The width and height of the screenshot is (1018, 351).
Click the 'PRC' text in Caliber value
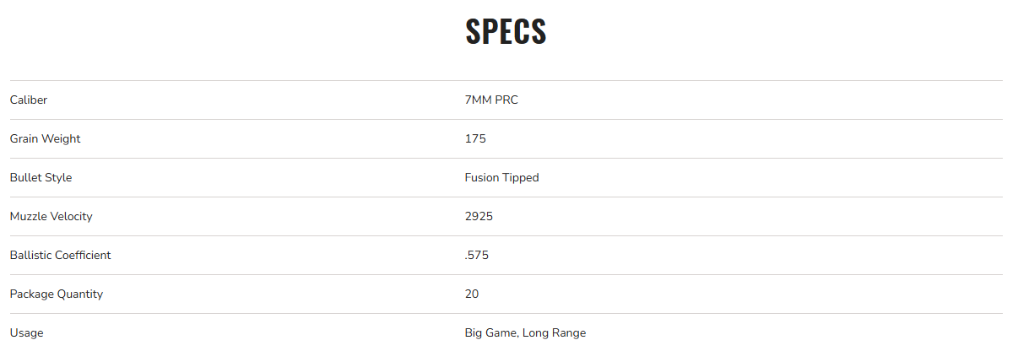(507, 100)
